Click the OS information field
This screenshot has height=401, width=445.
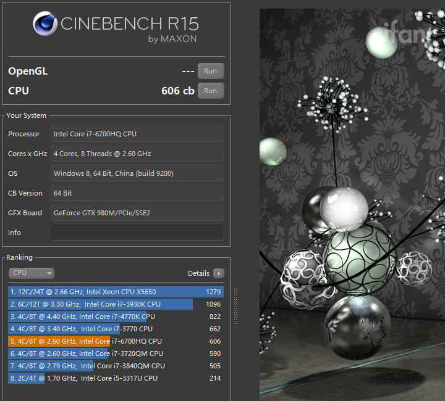[x=137, y=173]
